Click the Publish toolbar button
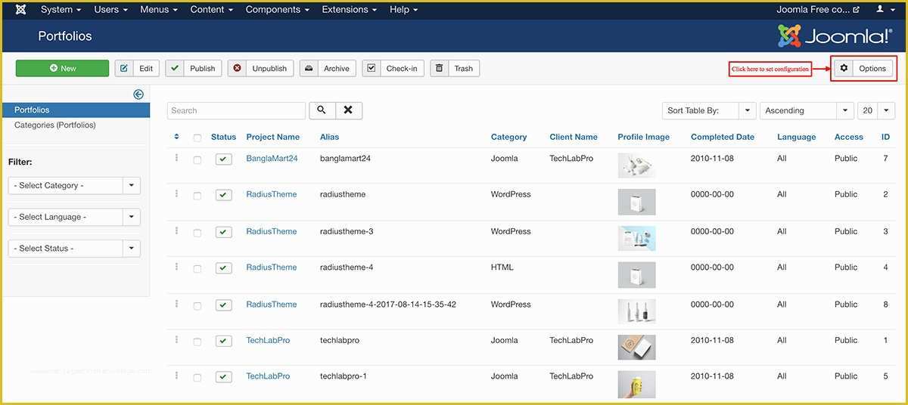Image resolution: width=908 pixels, height=405 pixels. pos(194,68)
